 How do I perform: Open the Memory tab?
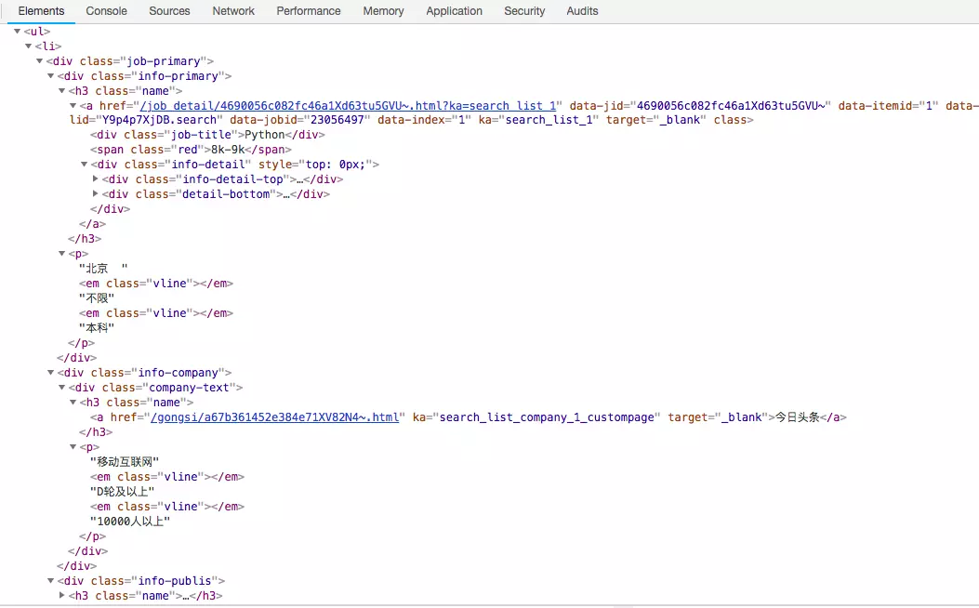pyautogui.click(x=383, y=10)
